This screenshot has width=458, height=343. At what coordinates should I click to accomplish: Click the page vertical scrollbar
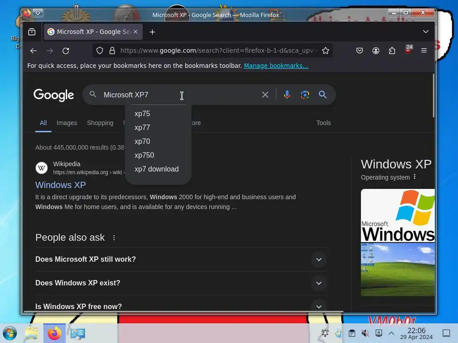433,96
